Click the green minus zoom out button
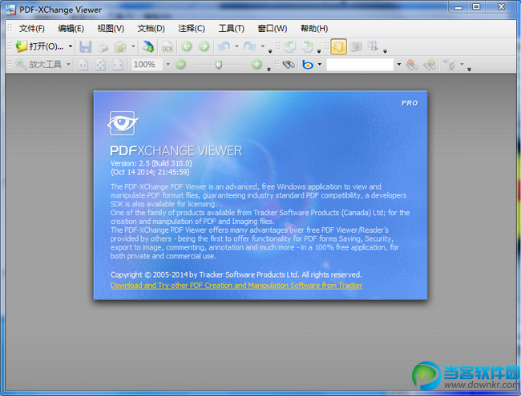The width and height of the screenshot is (521, 396). click(x=180, y=64)
